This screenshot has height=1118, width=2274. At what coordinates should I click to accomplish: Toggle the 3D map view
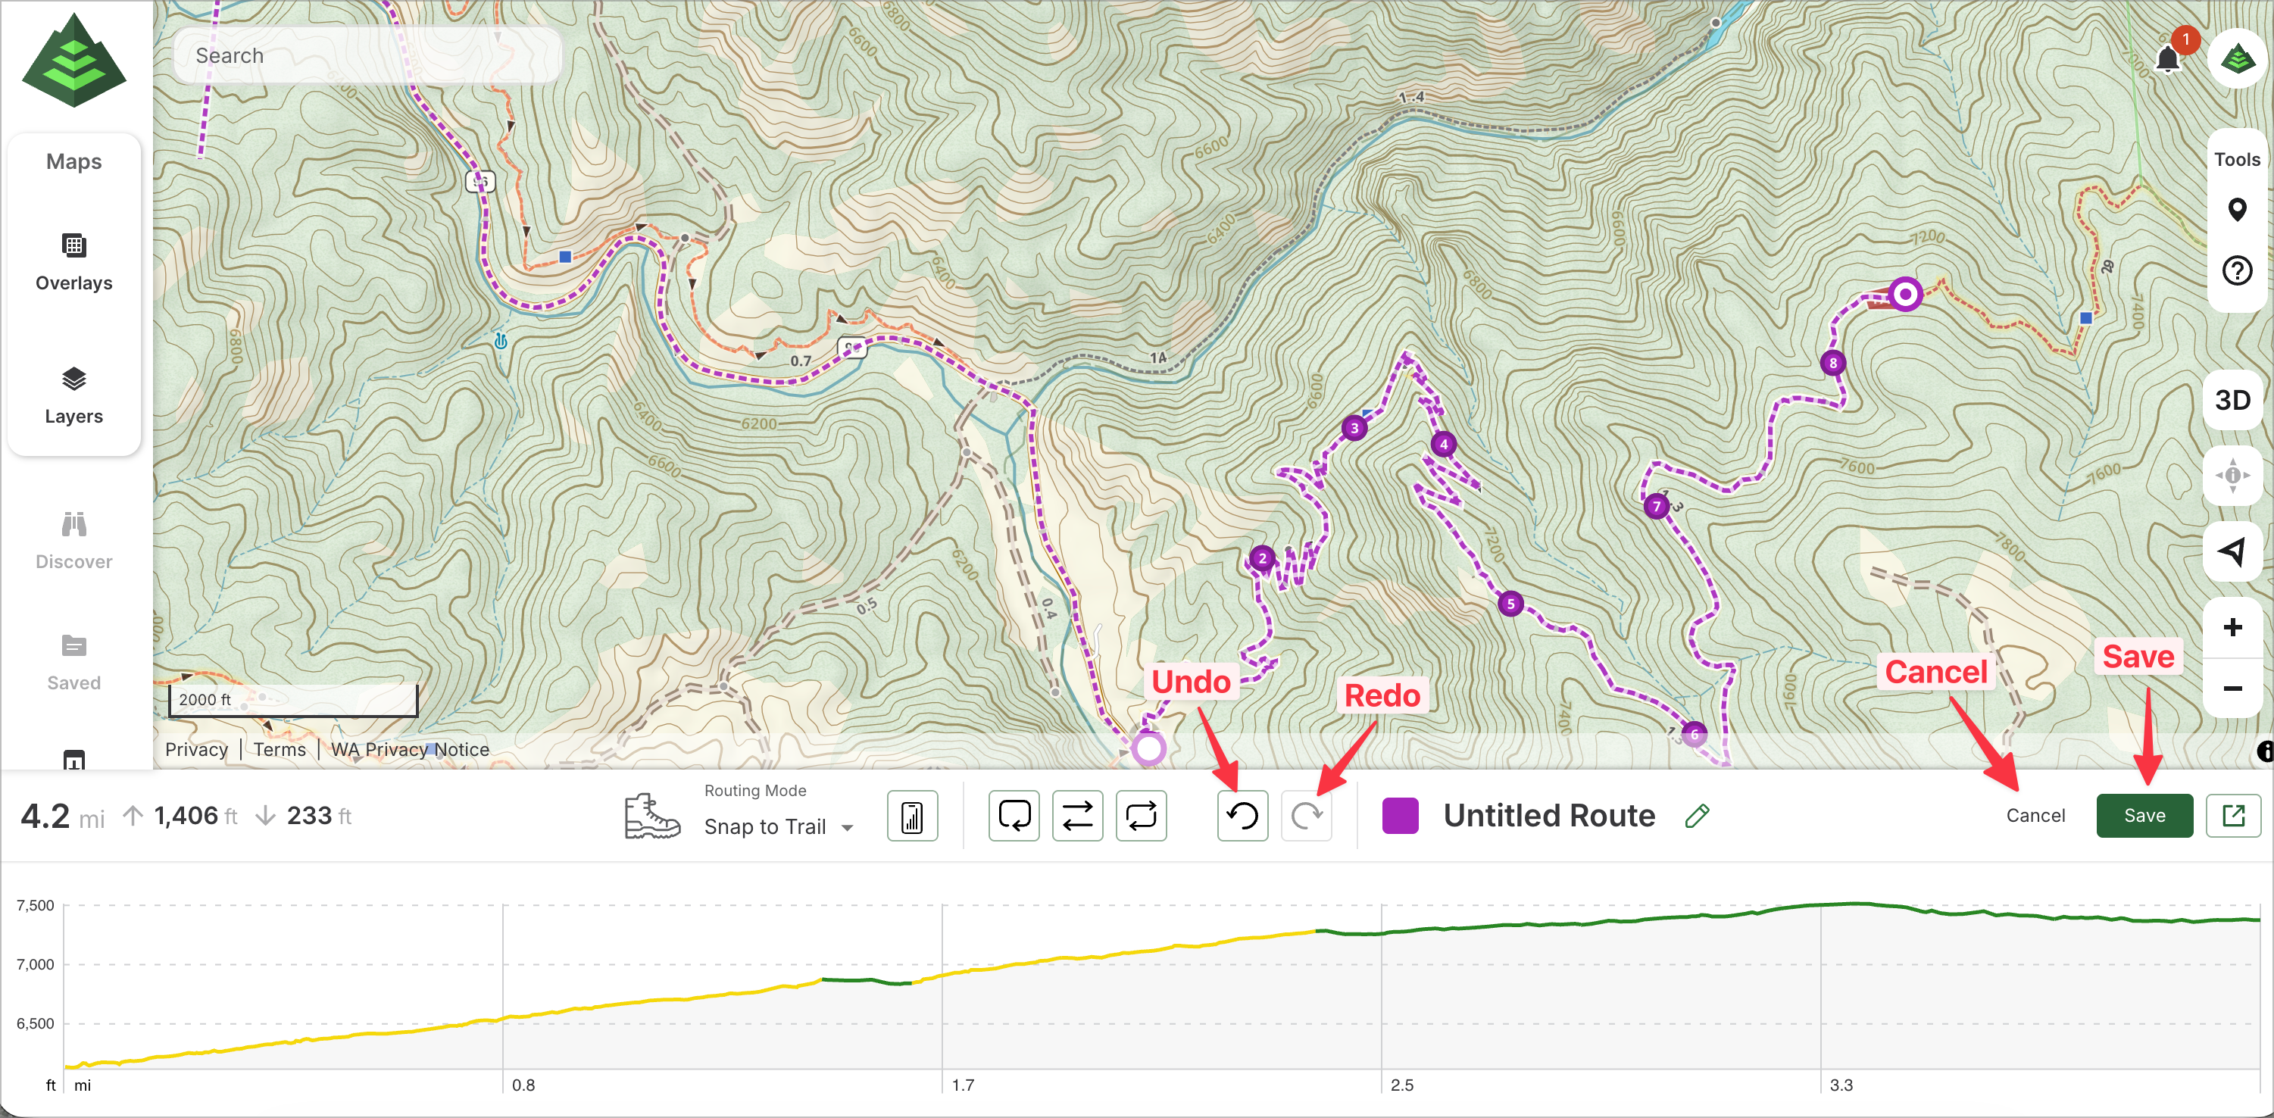pyautogui.click(x=2232, y=400)
